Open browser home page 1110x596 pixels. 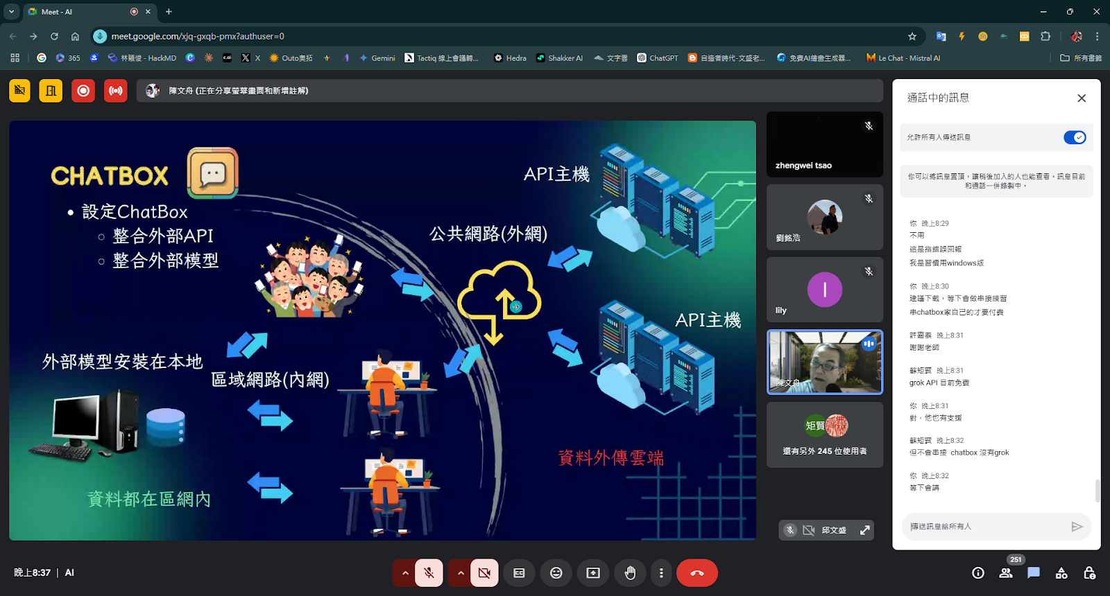(x=75, y=36)
